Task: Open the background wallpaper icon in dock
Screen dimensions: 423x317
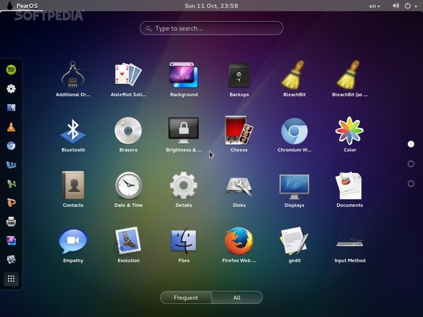Action: 11,240
